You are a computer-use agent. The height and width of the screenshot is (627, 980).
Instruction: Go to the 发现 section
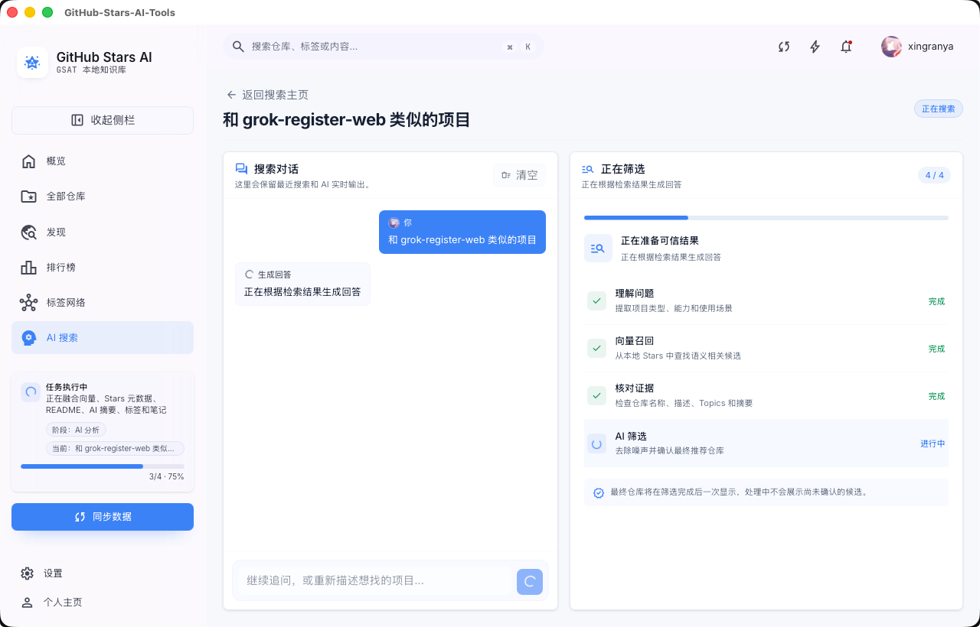point(103,232)
